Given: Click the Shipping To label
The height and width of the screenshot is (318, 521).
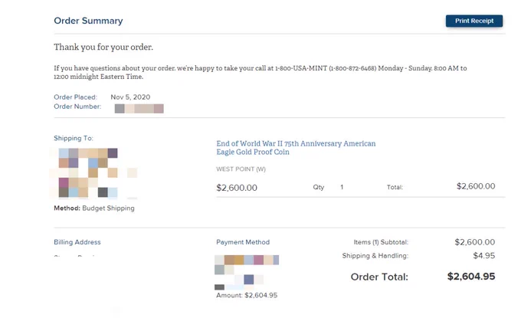Looking at the screenshot, I should (x=74, y=138).
